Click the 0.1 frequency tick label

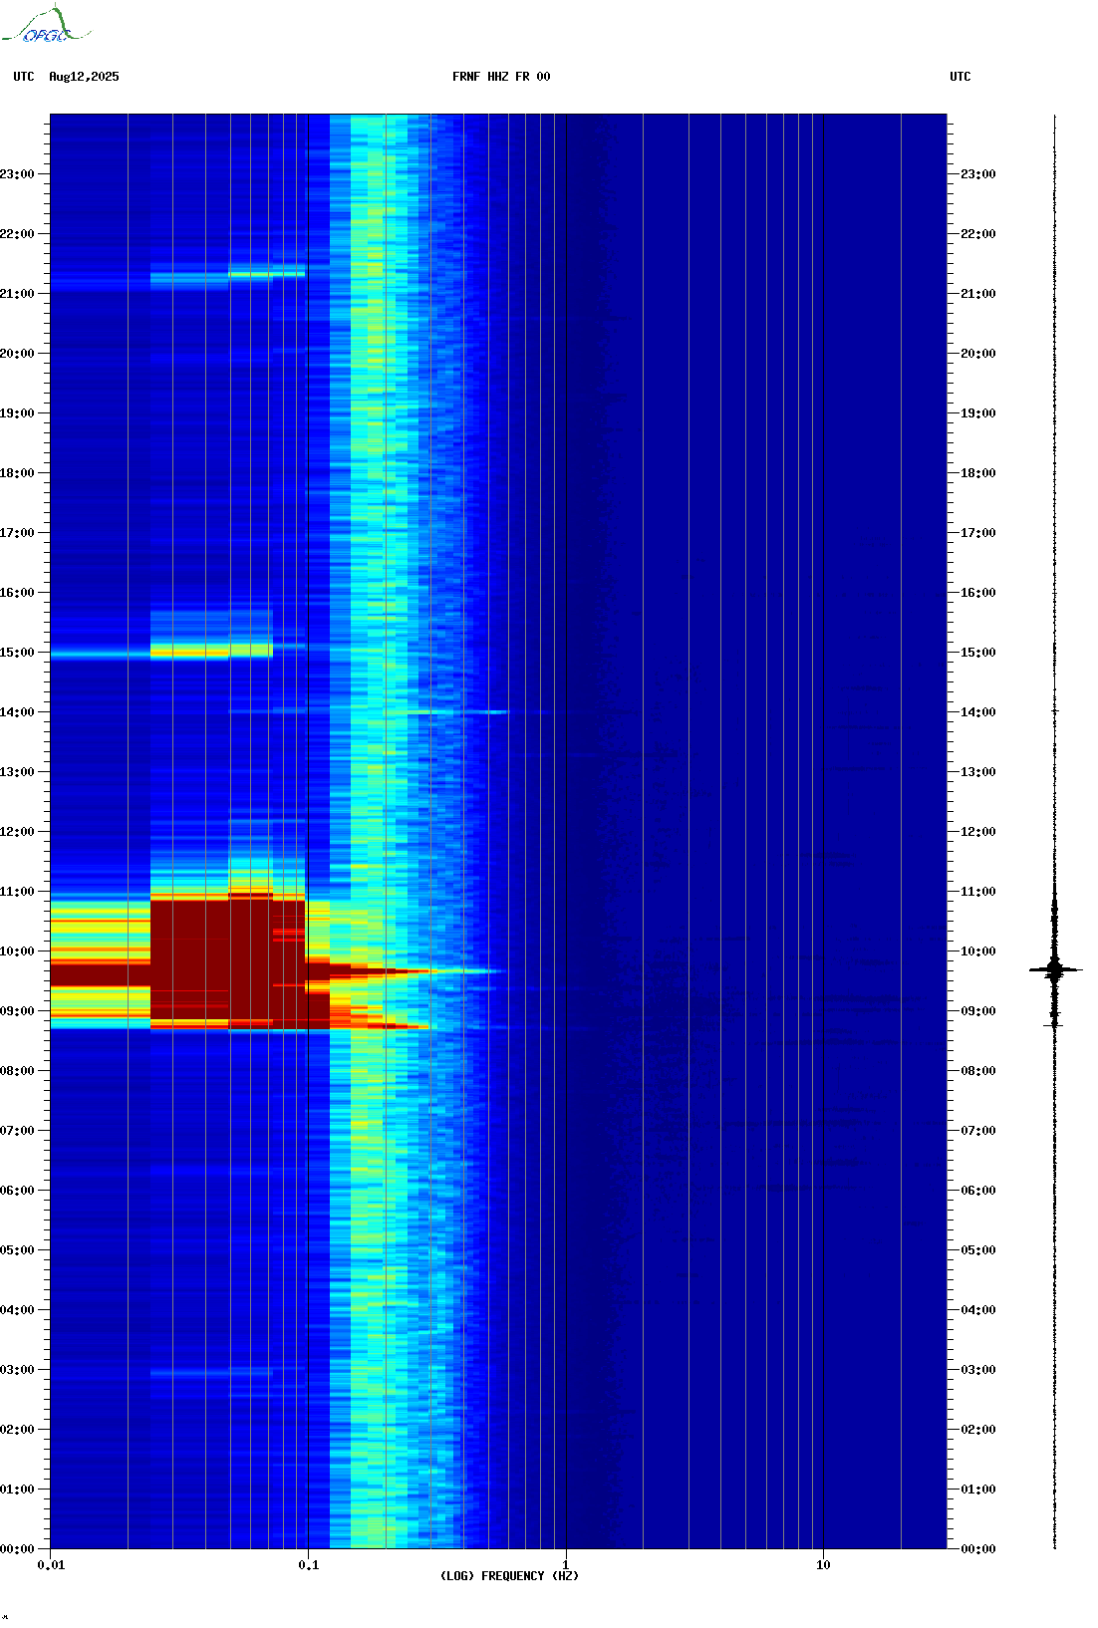[x=309, y=1565]
